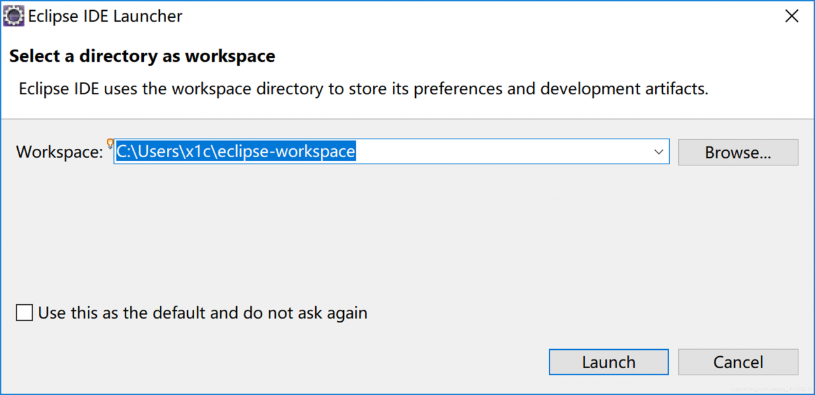Click the 'Workspace:' field label
This screenshot has width=815, height=395.
(x=59, y=152)
